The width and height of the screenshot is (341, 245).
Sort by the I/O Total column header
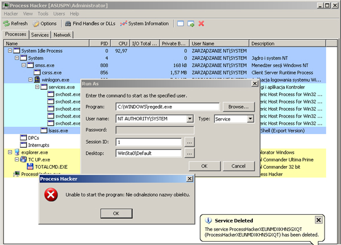coord(144,44)
